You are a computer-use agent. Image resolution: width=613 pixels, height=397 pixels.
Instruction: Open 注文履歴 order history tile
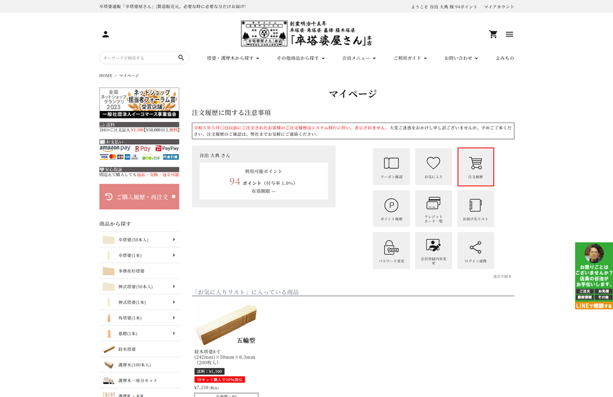(x=476, y=167)
